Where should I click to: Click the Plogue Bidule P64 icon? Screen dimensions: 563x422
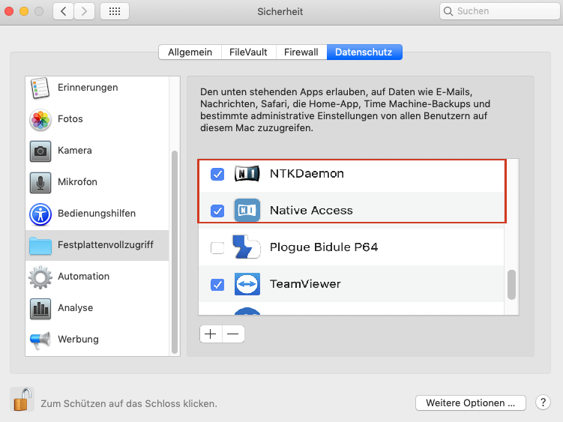[246, 247]
